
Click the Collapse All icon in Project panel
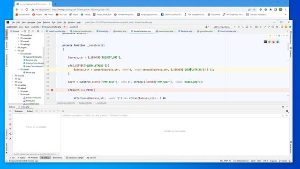33,31
